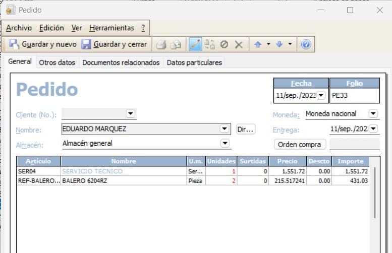Click the Moneda label link
Image resolution: width=392 pixels, height=253 pixels.
286,115
